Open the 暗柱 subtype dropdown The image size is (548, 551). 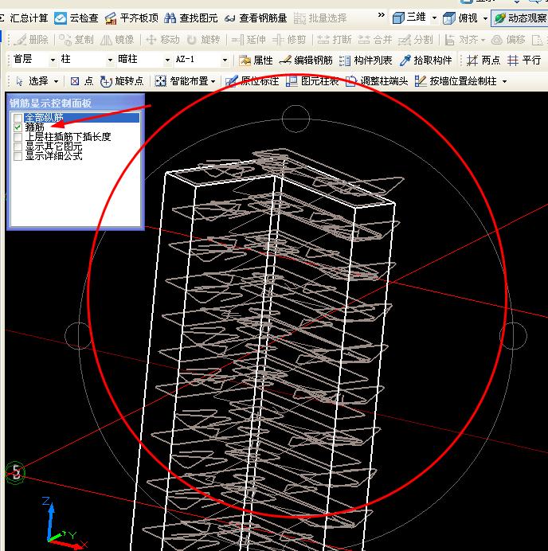click(x=167, y=60)
